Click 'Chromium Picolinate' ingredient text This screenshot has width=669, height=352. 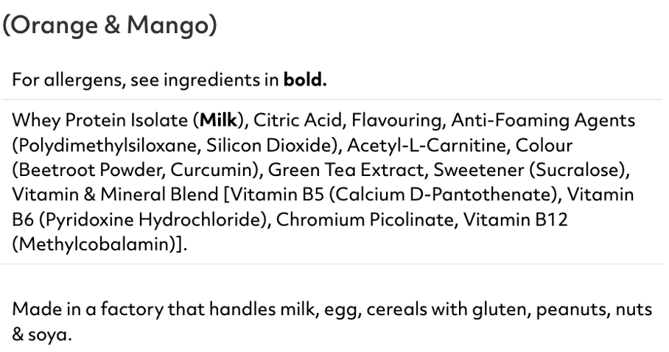tap(365, 219)
